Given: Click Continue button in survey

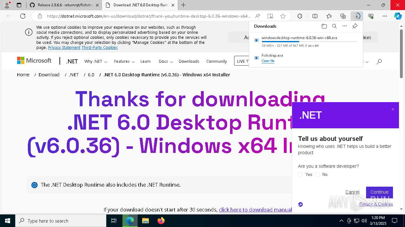Looking at the screenshot, I should click(x=379, y=192).
